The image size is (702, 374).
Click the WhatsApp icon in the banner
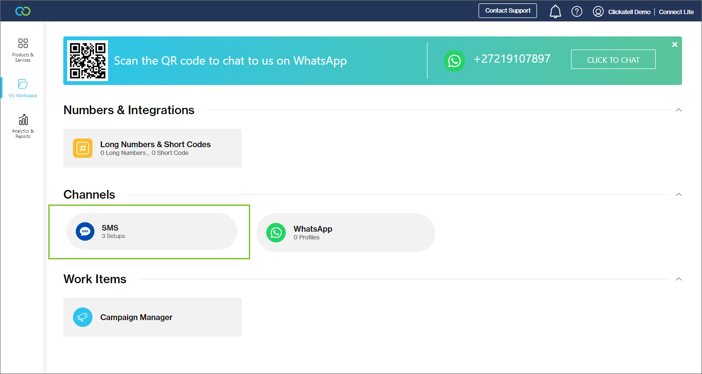pyautogui.click(x=454, y=61)
